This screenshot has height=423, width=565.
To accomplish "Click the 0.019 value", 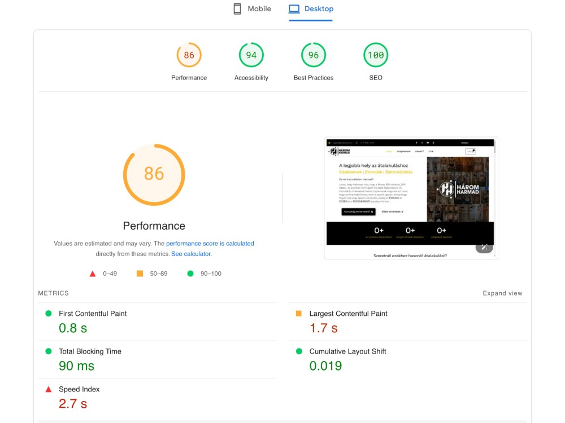I will click(325, 366).
